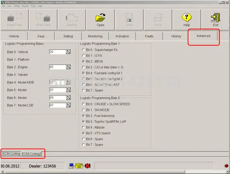This screenshot has height=174, width=230.
Task: Go to the Activation tab
Action: [122, 36]
